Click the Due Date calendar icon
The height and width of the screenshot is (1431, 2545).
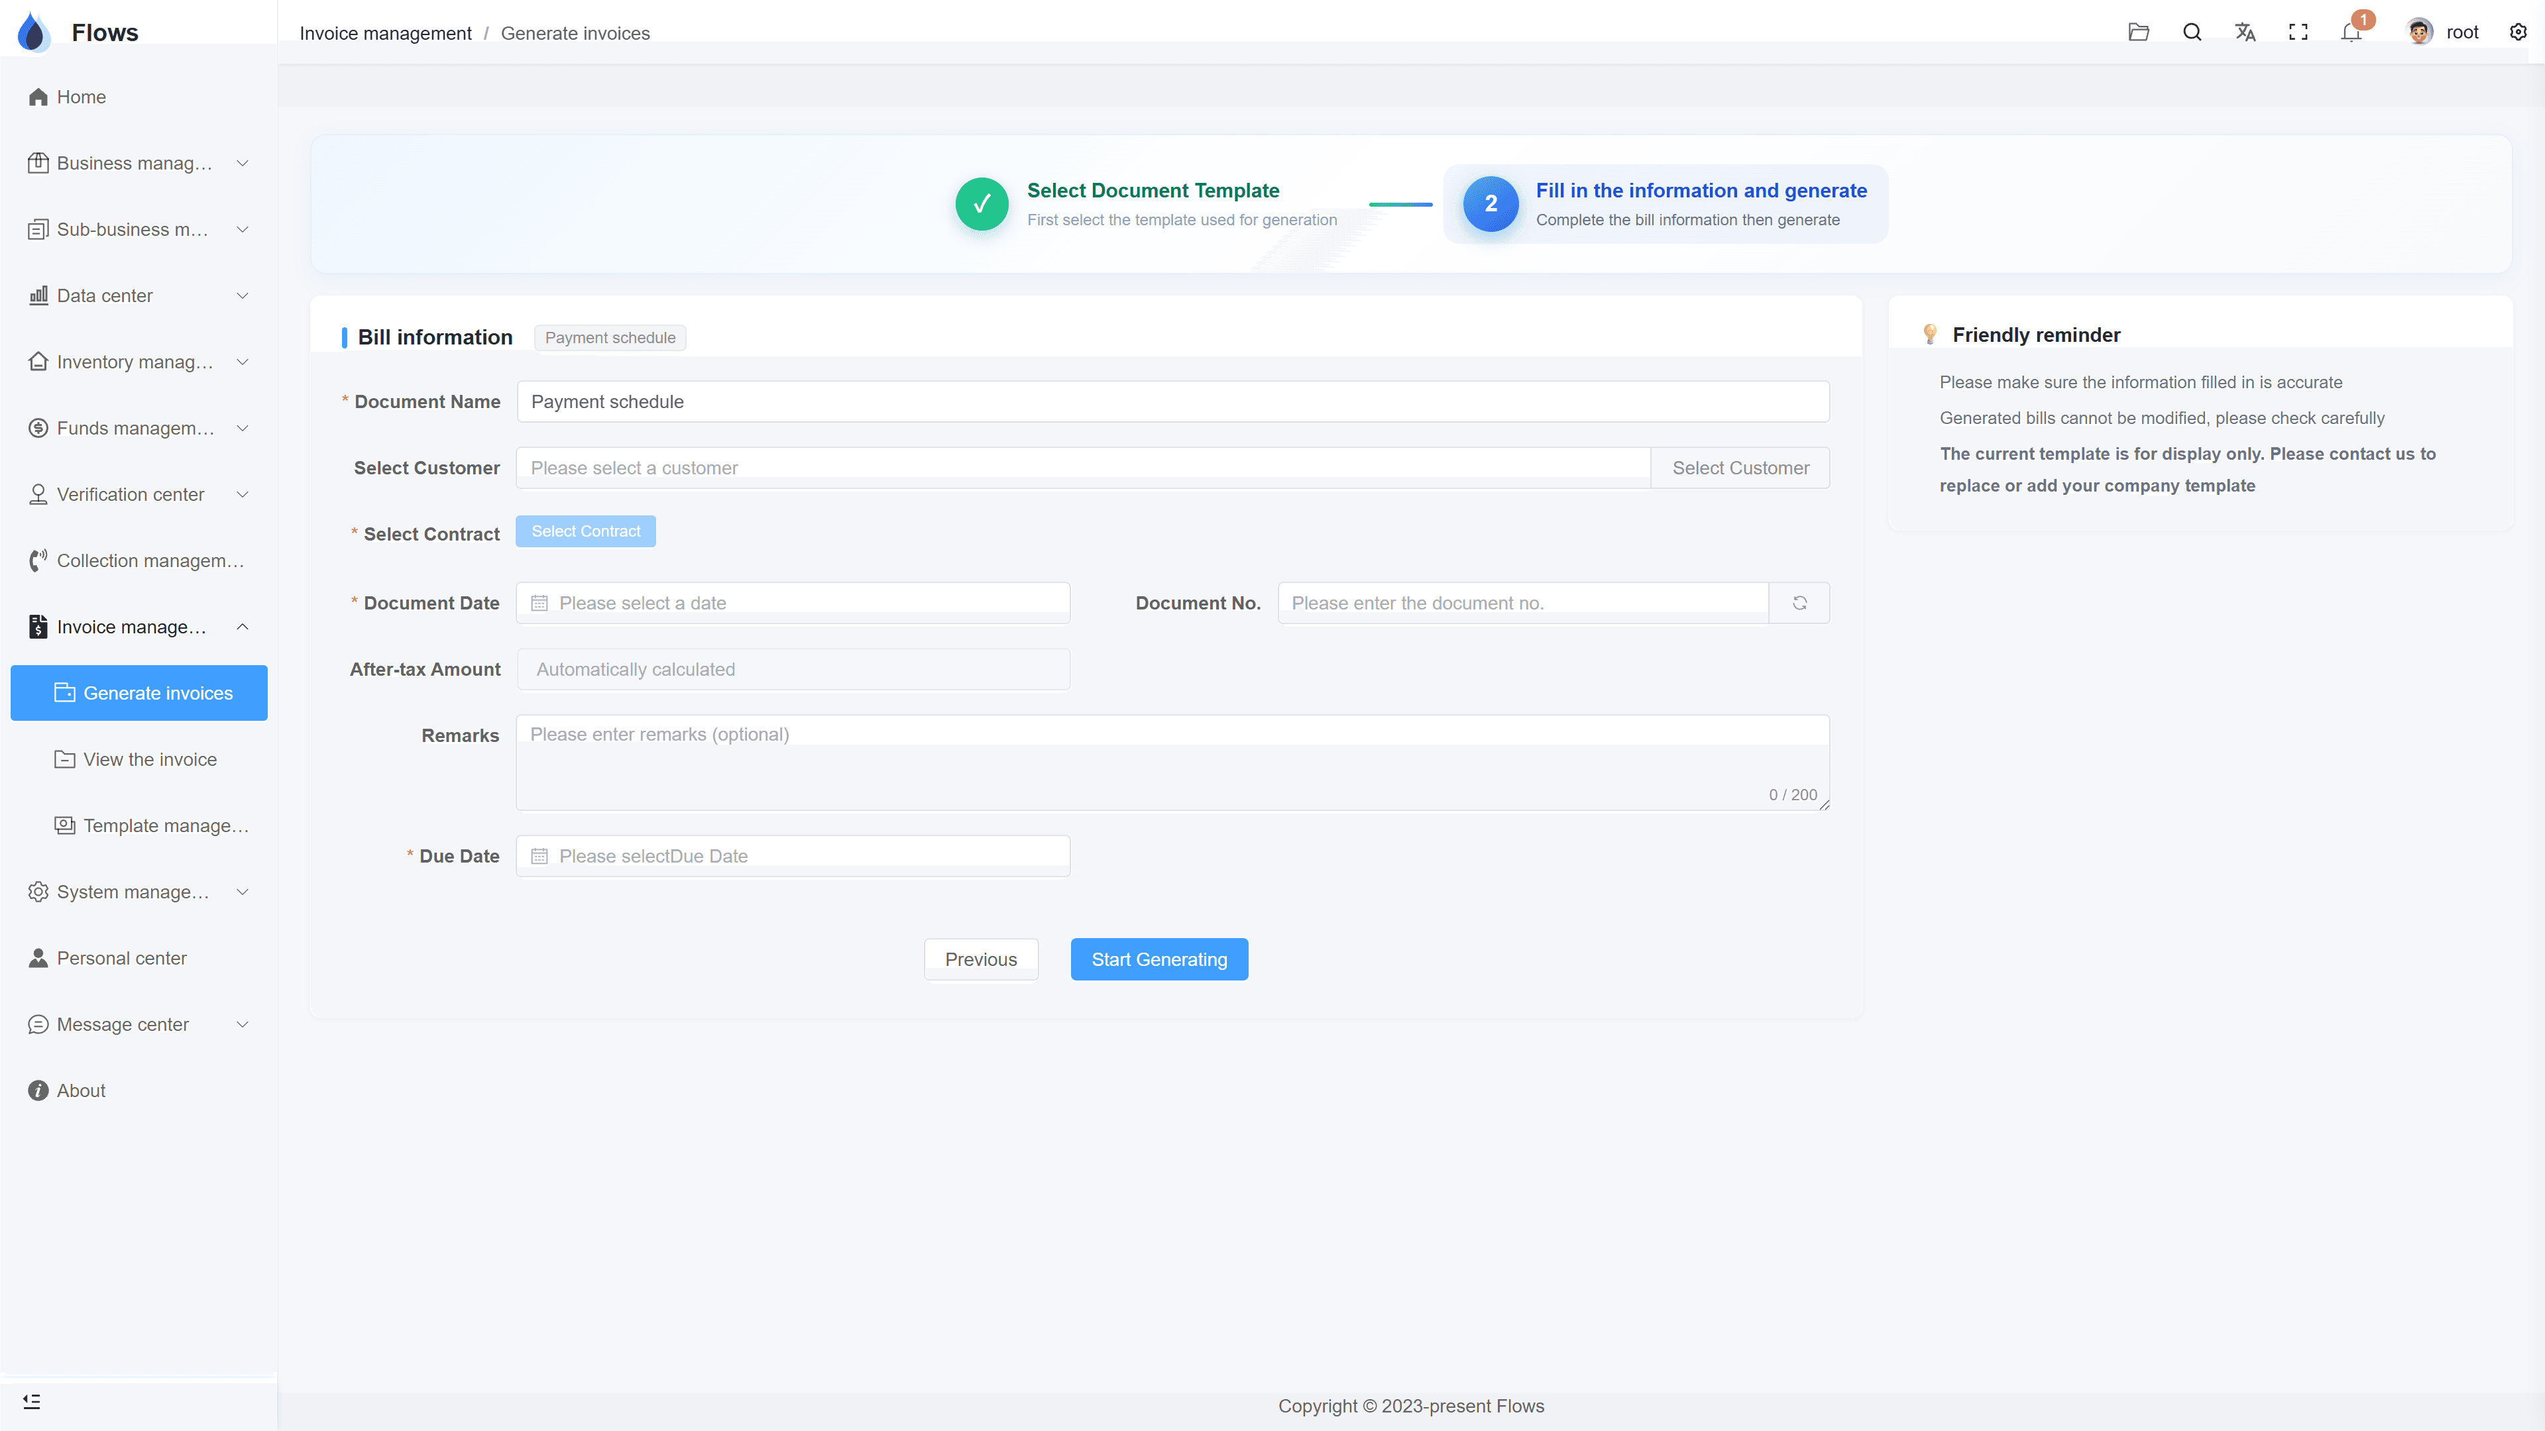539,856
